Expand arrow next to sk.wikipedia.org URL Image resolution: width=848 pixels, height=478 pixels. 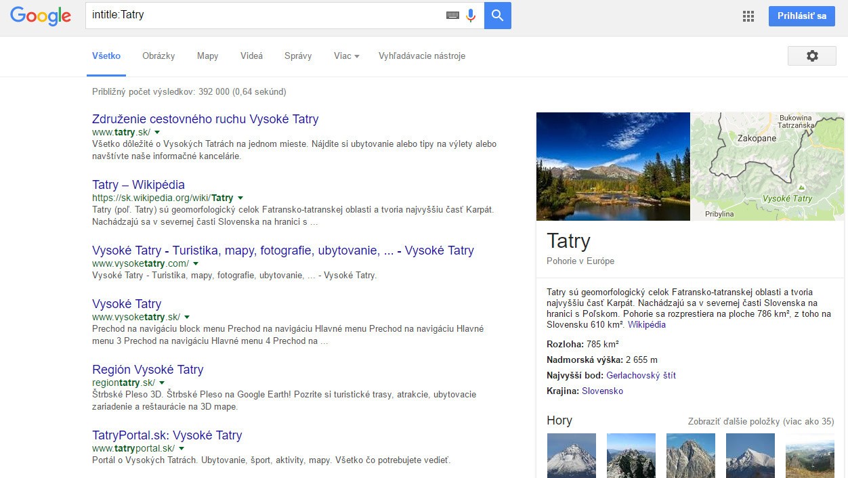pos(240,198)
